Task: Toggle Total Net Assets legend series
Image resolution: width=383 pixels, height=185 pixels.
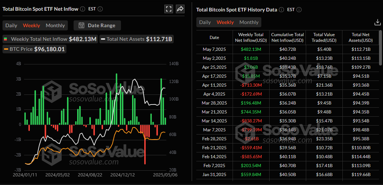Action: click(137, 39)
